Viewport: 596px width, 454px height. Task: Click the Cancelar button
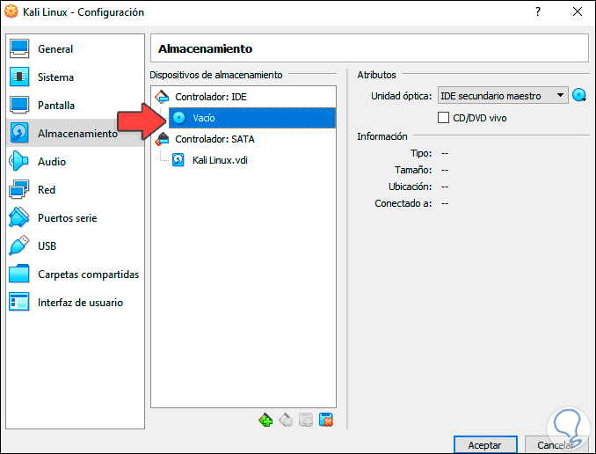coord(556,445)
